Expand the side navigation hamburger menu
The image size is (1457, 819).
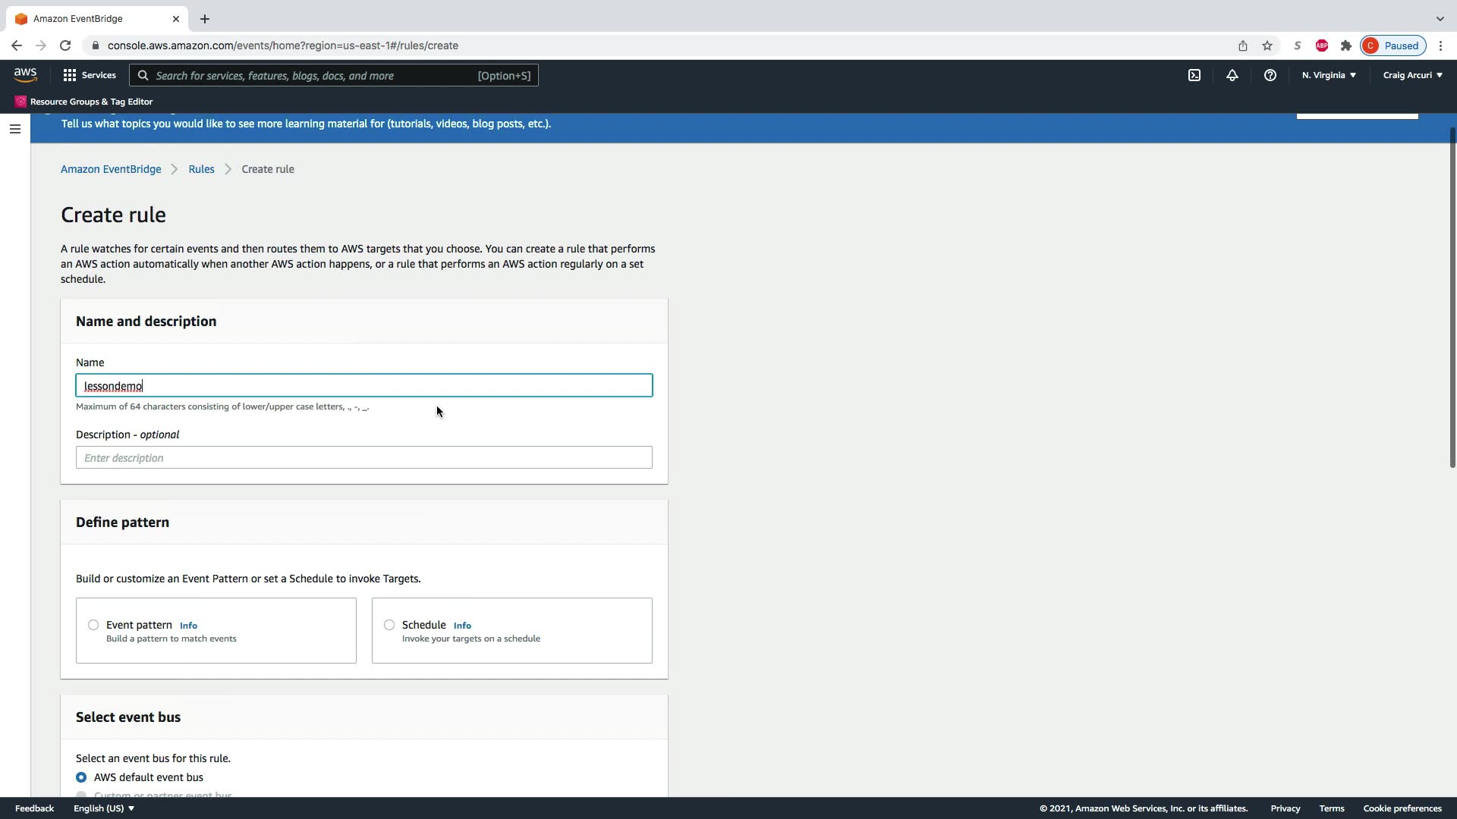(14, 129)
